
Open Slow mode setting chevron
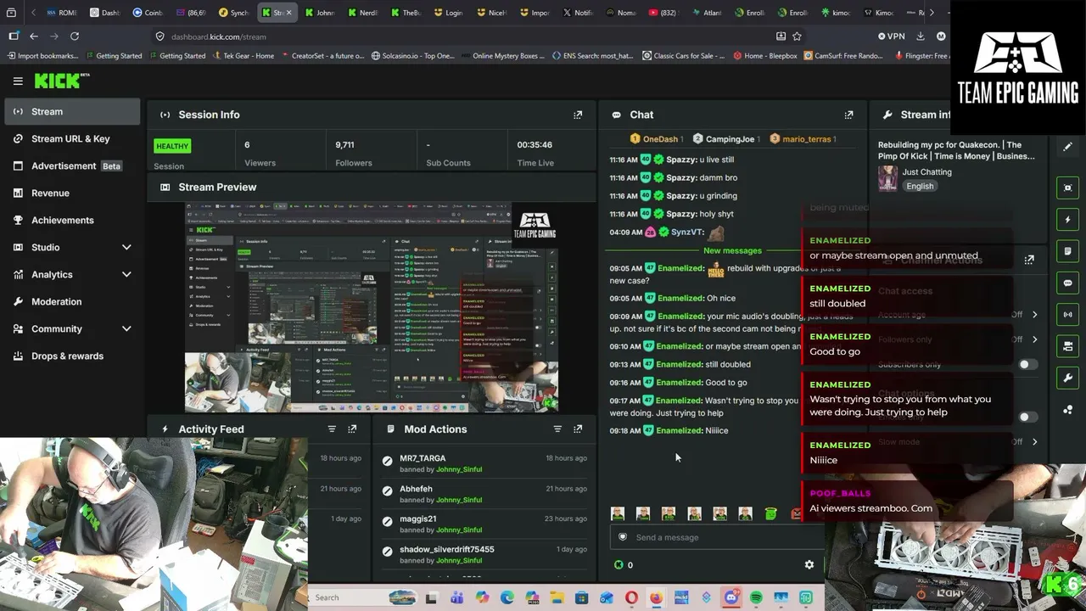[1034, 442]
